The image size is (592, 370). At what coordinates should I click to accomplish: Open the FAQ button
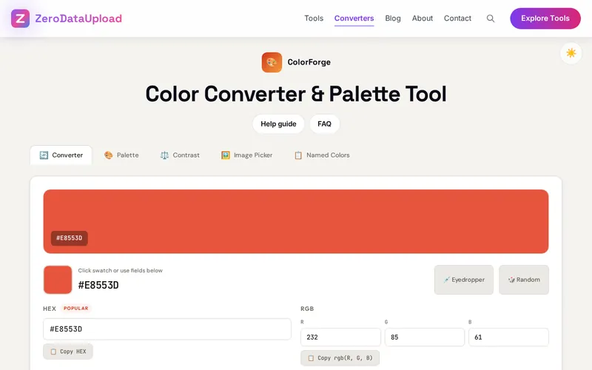(324, 124)
